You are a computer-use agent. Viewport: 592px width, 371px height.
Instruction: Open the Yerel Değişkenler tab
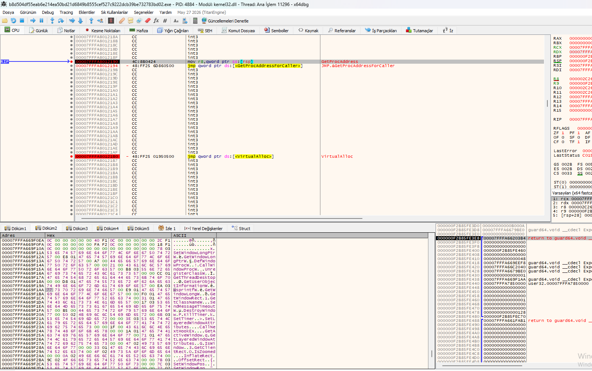pos(203,228)
